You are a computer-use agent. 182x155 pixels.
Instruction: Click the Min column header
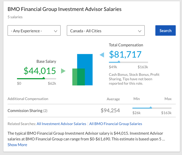[x=137, y=99]
